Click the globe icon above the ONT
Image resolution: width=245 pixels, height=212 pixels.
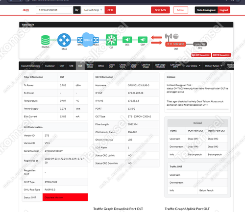click(x=176, y=36)
